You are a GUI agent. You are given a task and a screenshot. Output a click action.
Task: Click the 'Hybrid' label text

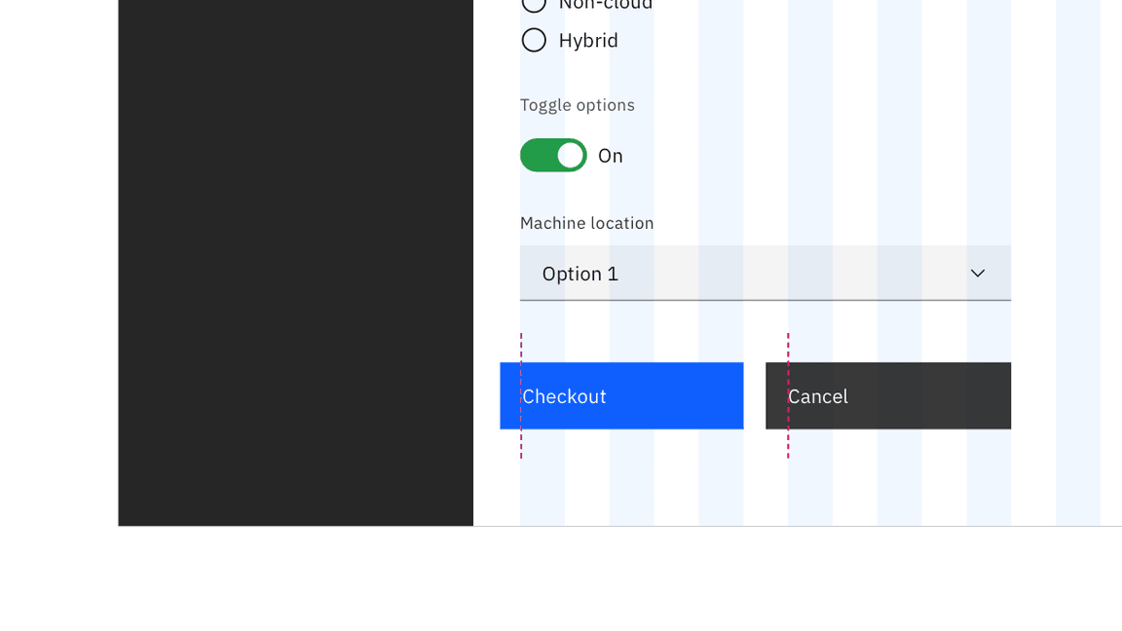[x=588, y=40]
